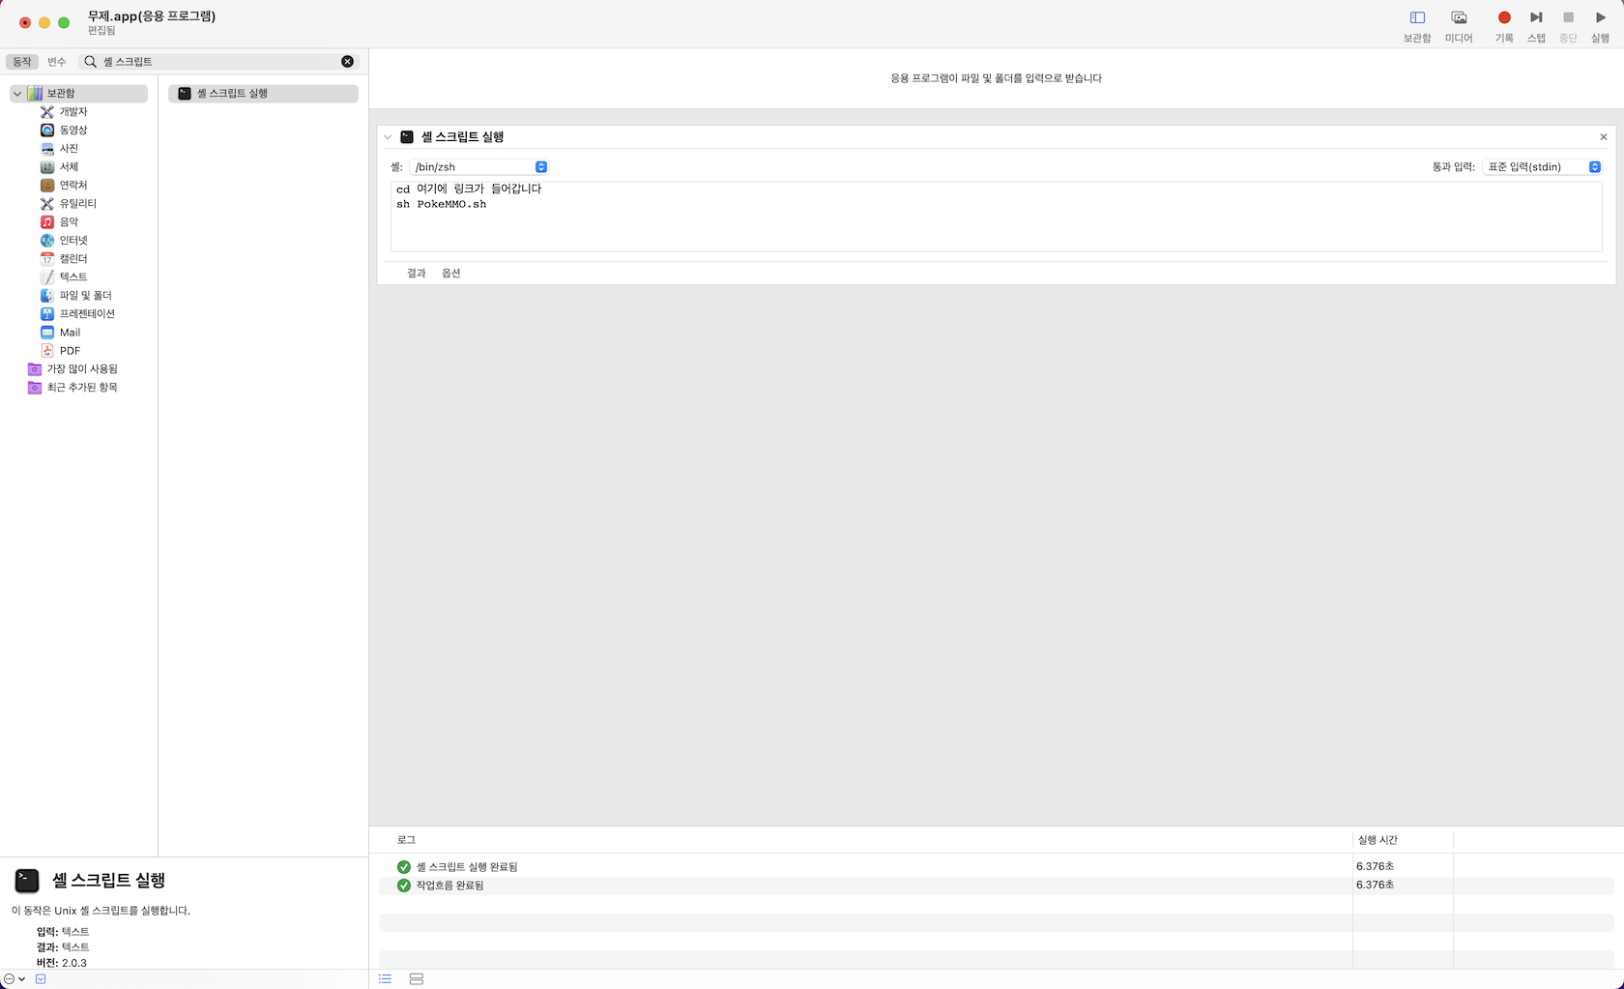Open the shell /bin/zsh dropdown
Viewport: 1624px width, 989px height.
pyautogui.click(x=478, y=167)
